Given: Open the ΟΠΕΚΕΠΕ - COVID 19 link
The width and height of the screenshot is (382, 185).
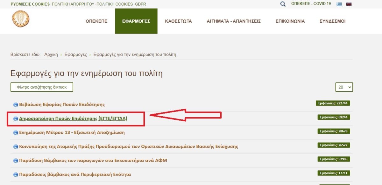Looking at the screenshot, I should coord(311,4).
